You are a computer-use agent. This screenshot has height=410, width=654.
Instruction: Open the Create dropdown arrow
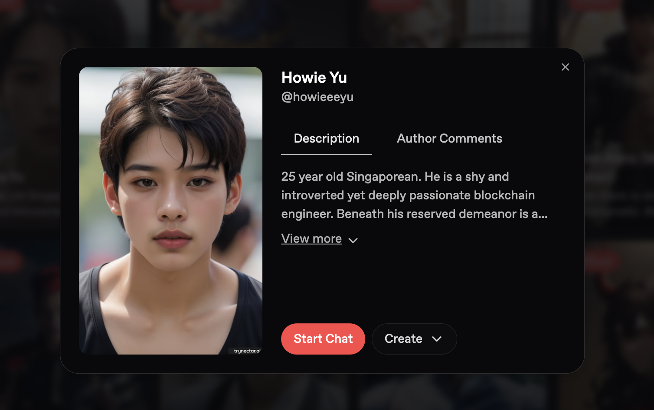coord(437,339)
